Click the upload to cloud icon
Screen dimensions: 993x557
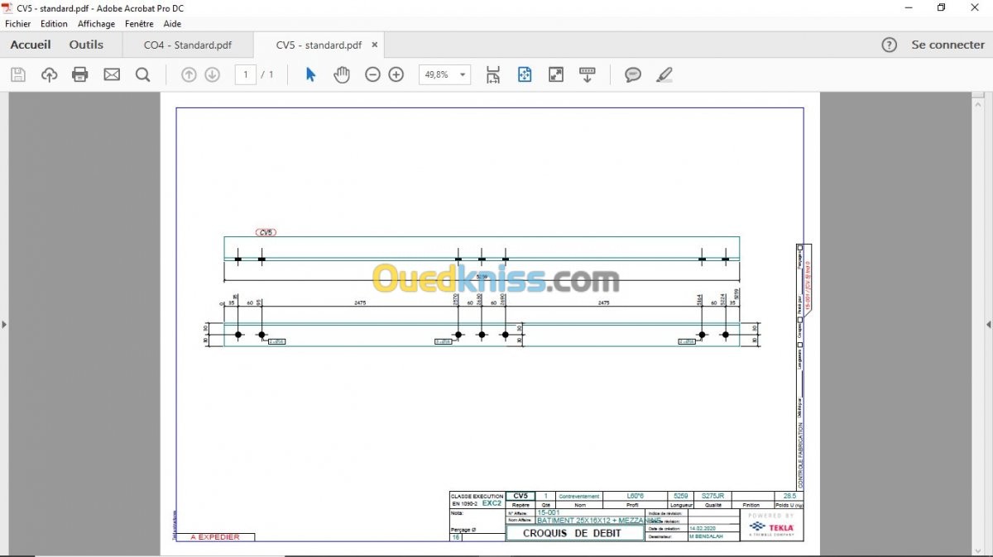[x=49, y=74]
